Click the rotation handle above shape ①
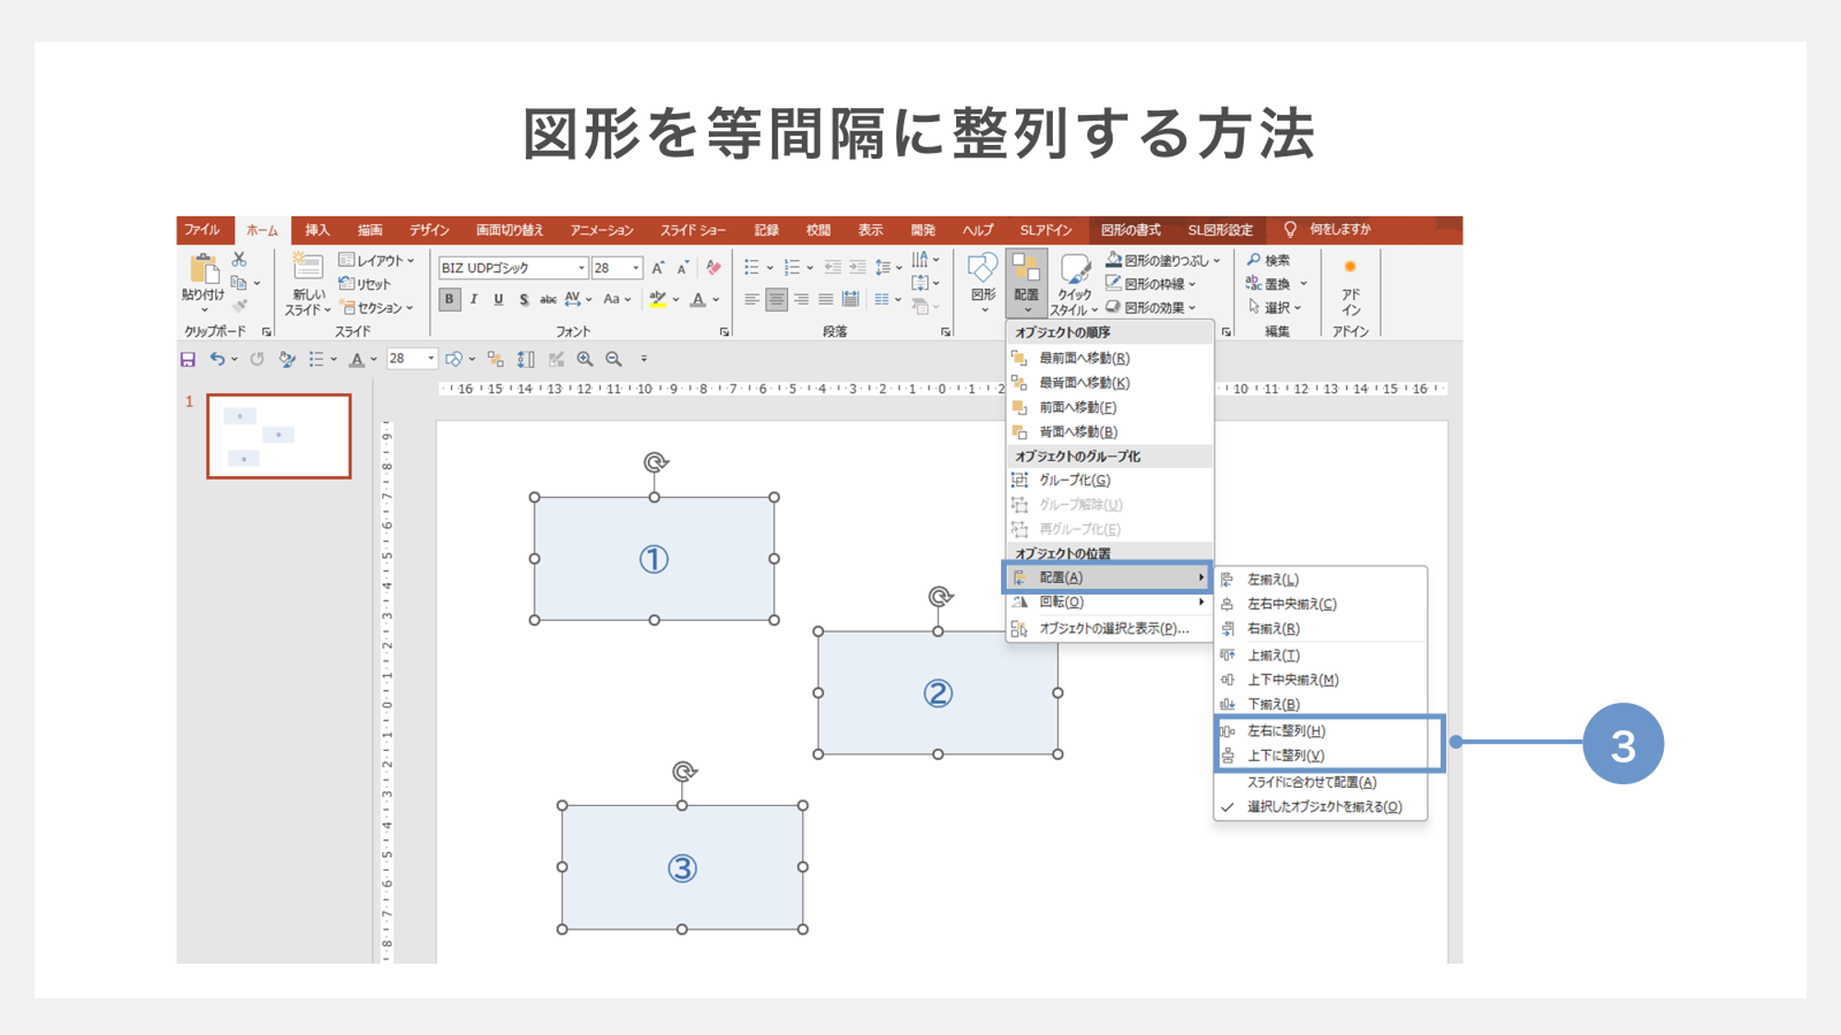Screen dimensions: 1841x1035 click(x=655, y=462)
